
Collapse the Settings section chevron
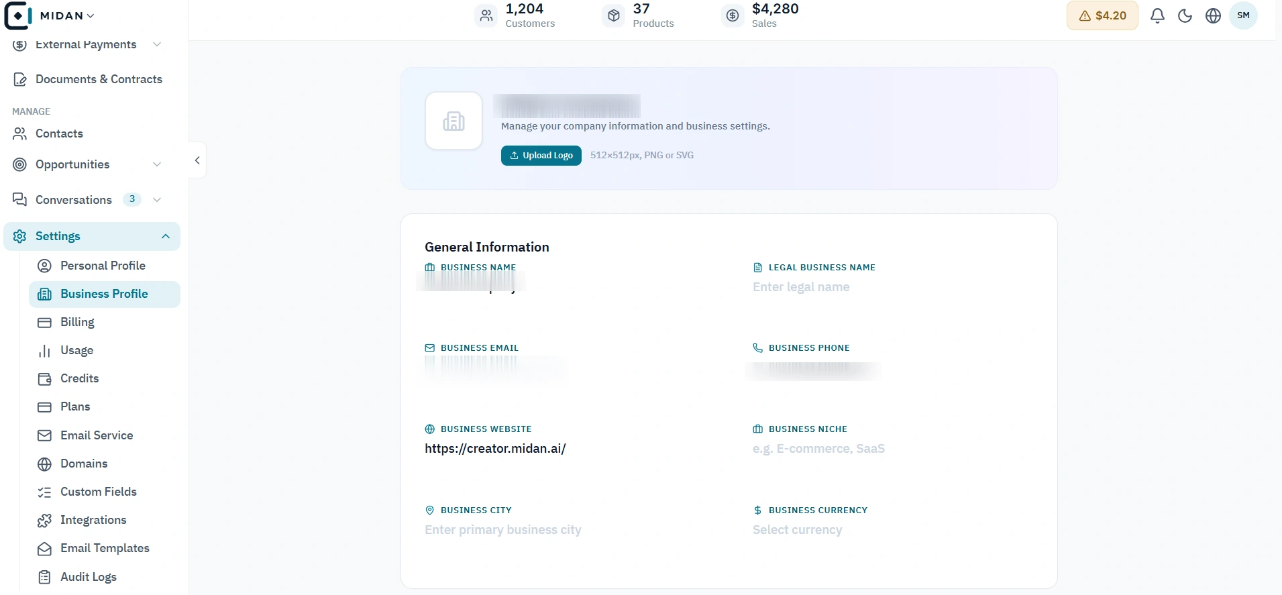(166, 236)
